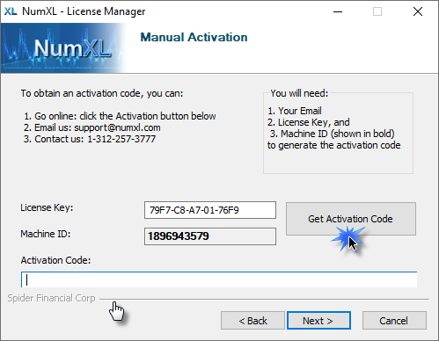Click 'To obtain an activation code, you can:' text
439x341 pixels.
click(x=102, y=93)
